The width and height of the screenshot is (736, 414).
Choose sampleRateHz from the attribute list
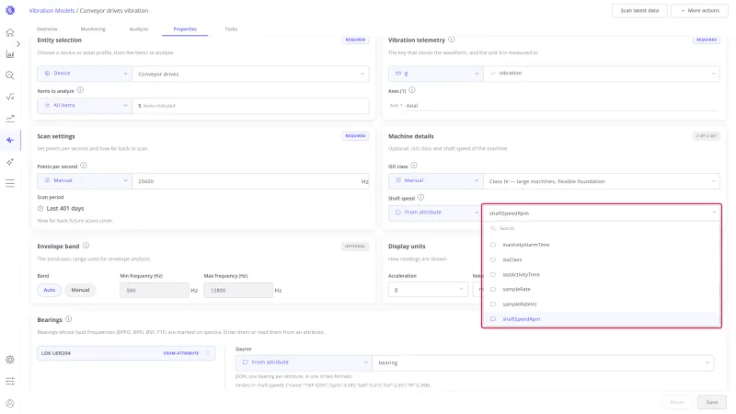[x=602, y=305]
